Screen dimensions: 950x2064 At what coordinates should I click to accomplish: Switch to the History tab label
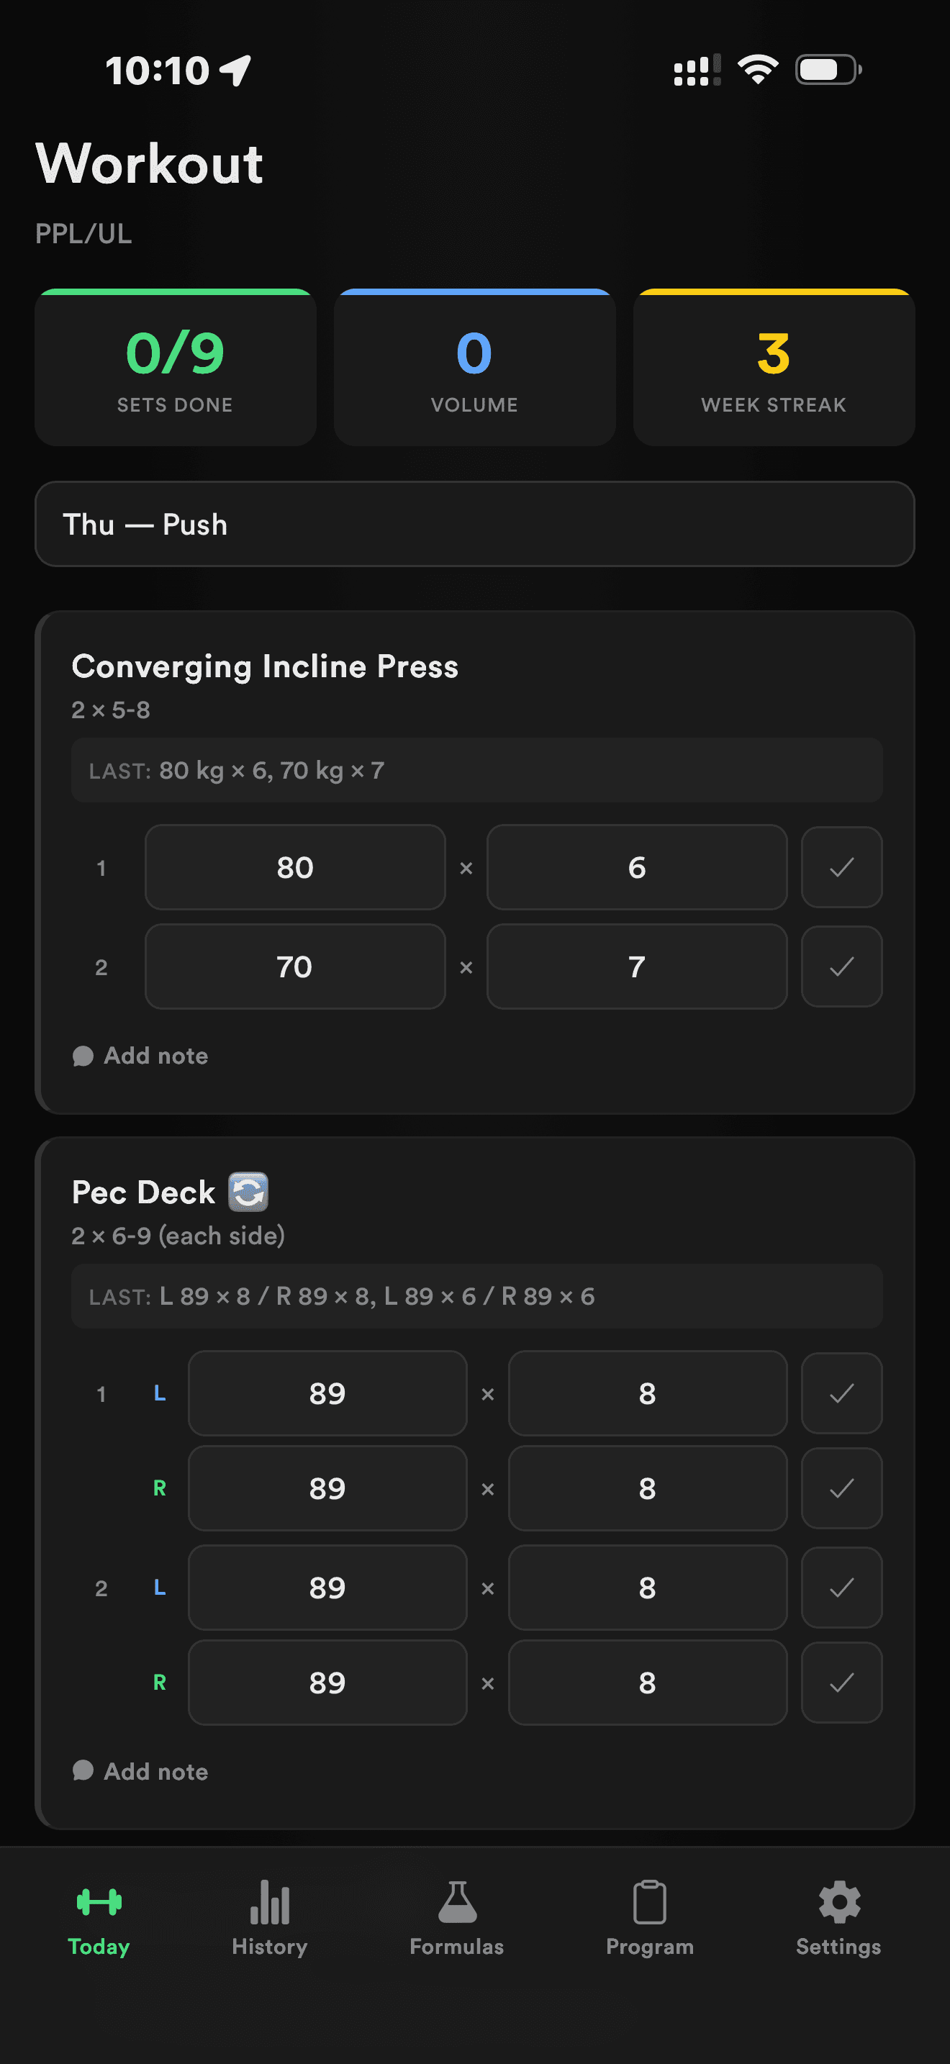(269, 1946)
